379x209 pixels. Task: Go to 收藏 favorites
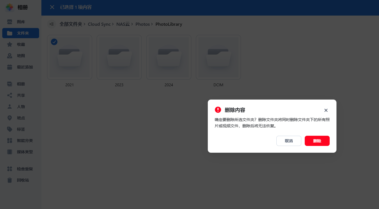(21, 44)
